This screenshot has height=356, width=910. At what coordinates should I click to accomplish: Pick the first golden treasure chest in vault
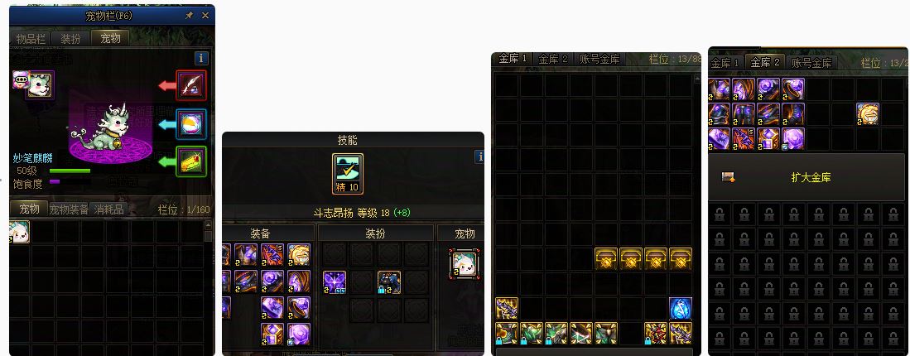click(x=606, y=259)
